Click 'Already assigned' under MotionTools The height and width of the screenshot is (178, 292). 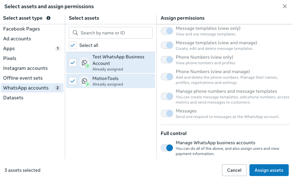108,84
